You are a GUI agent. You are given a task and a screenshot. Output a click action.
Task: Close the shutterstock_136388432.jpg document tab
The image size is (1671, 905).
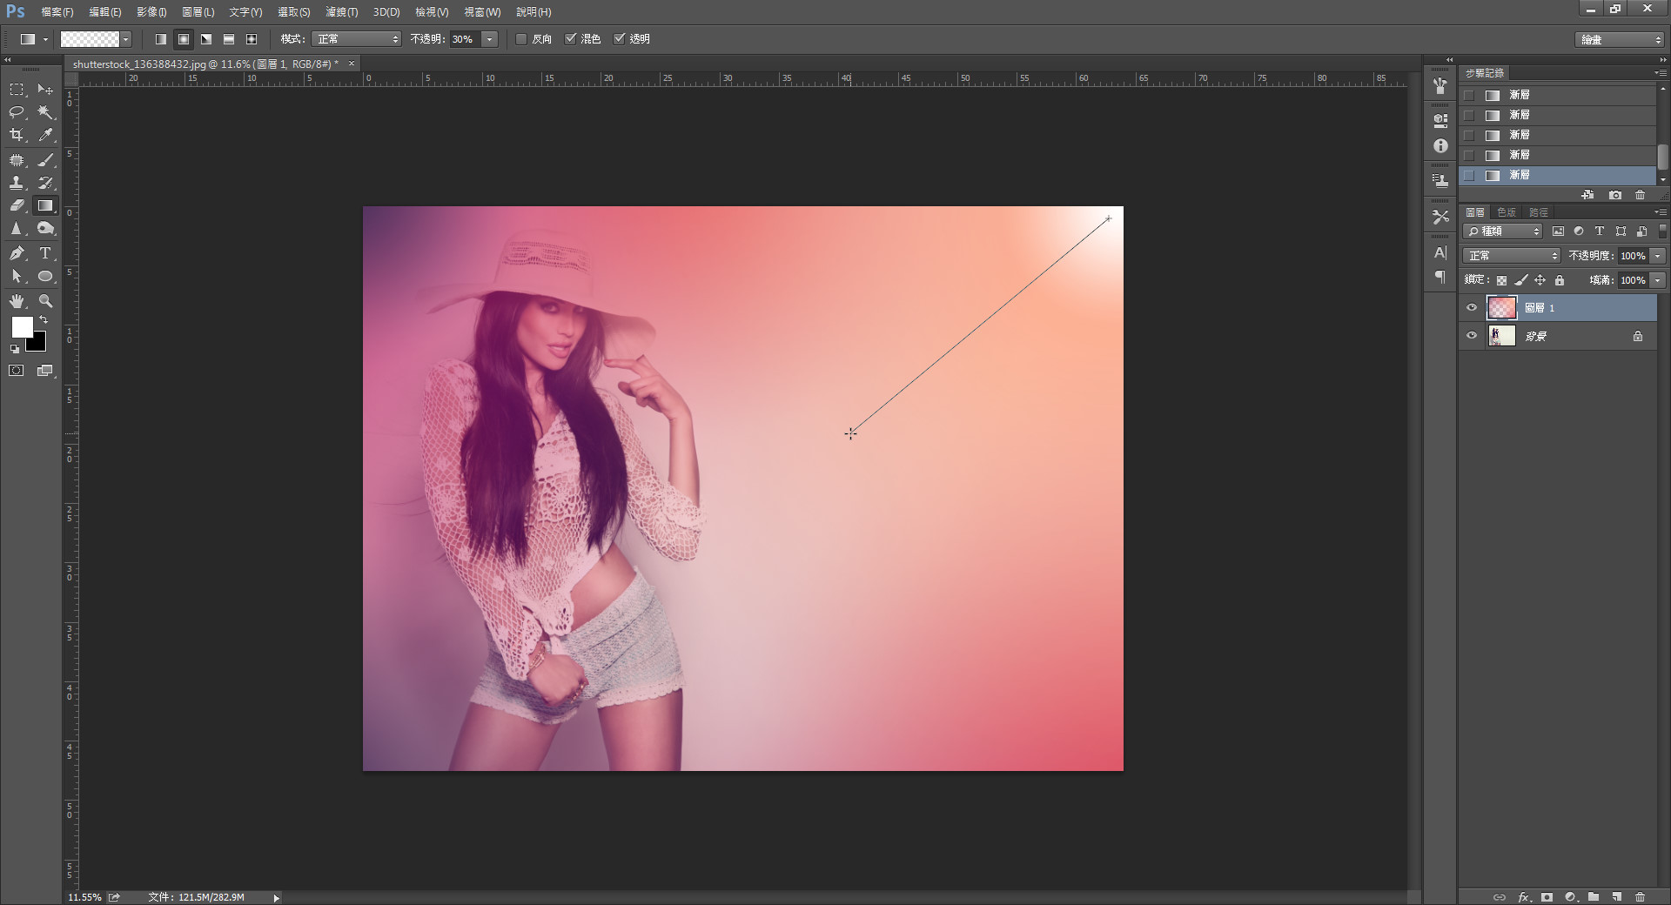coord(352,64)
